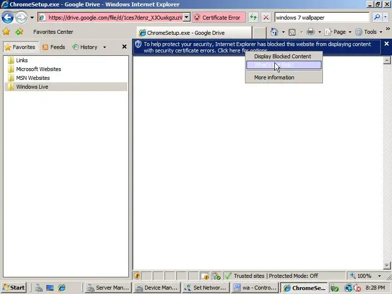Viewport: 392px width, 294px height.
Task: Click Trusted sites security zone indicator
Action: pos(284,276)
